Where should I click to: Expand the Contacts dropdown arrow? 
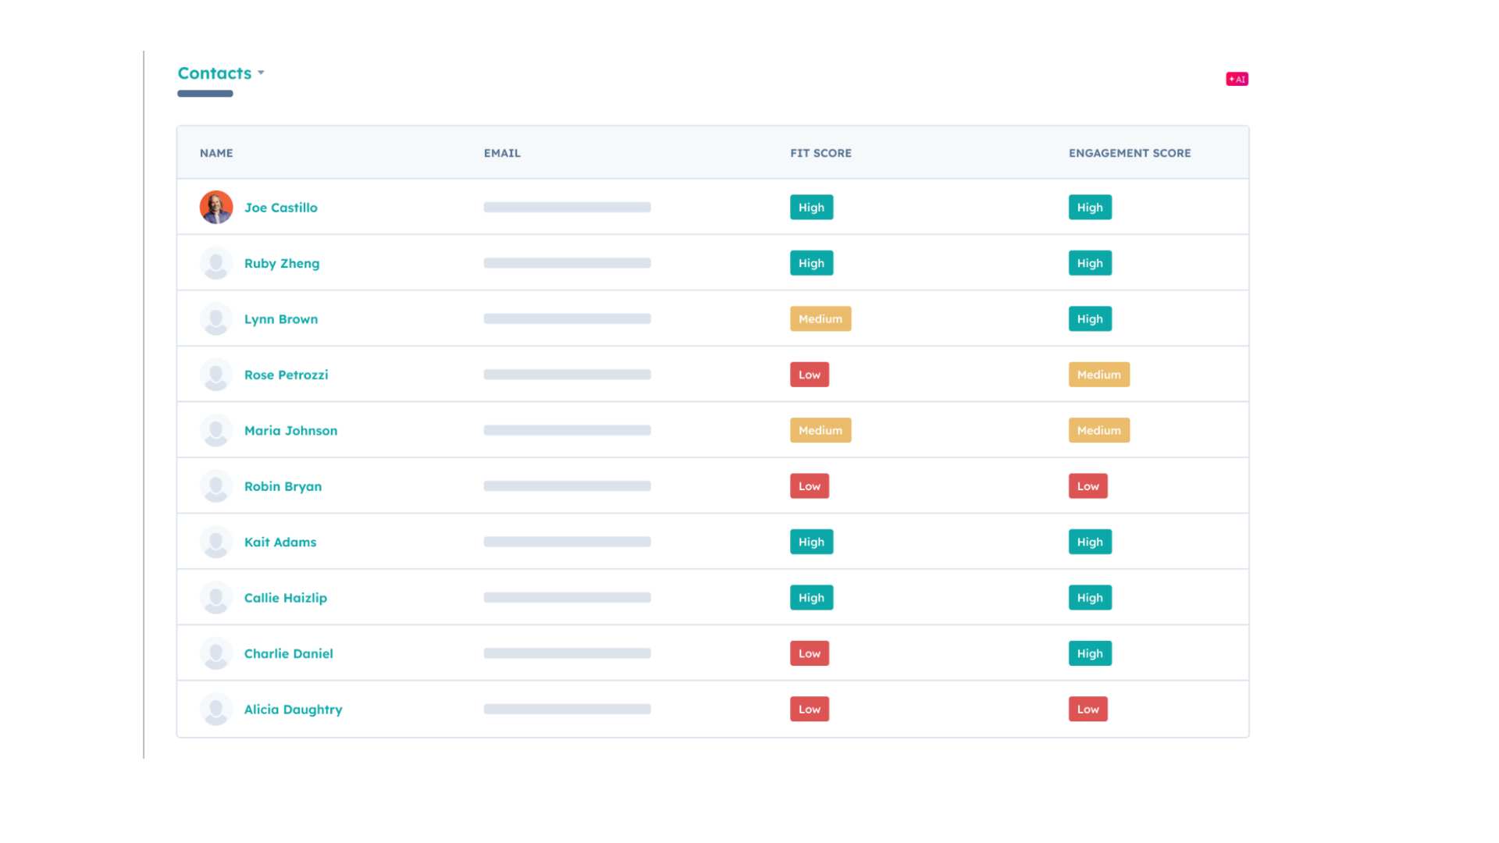(262, 73)
